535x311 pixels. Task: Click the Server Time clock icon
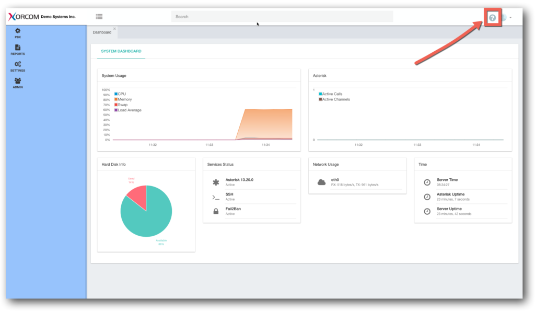(427, 182)
